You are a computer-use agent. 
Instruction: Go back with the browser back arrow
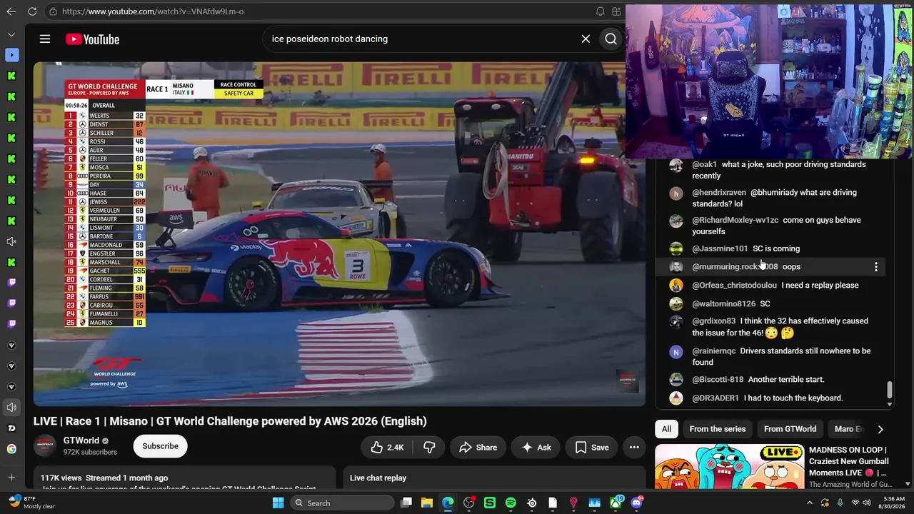point(11,11)
